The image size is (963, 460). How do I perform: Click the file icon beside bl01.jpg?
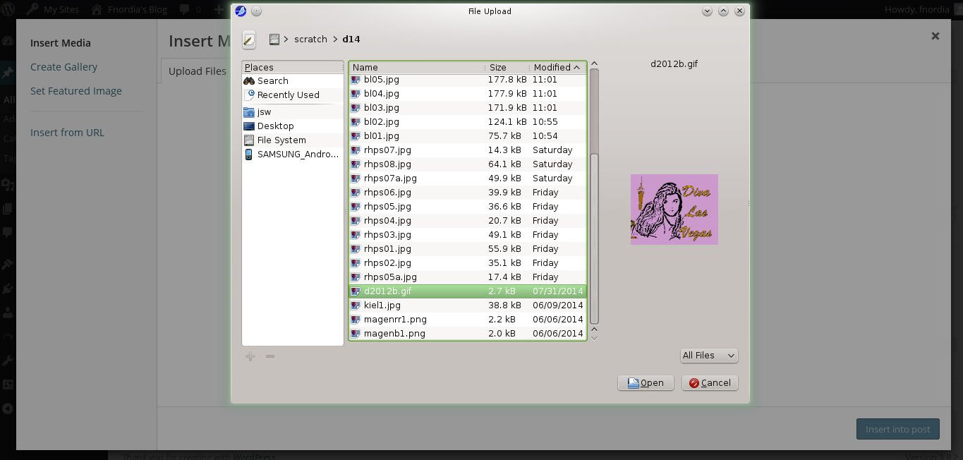click(x=356, y=136)
